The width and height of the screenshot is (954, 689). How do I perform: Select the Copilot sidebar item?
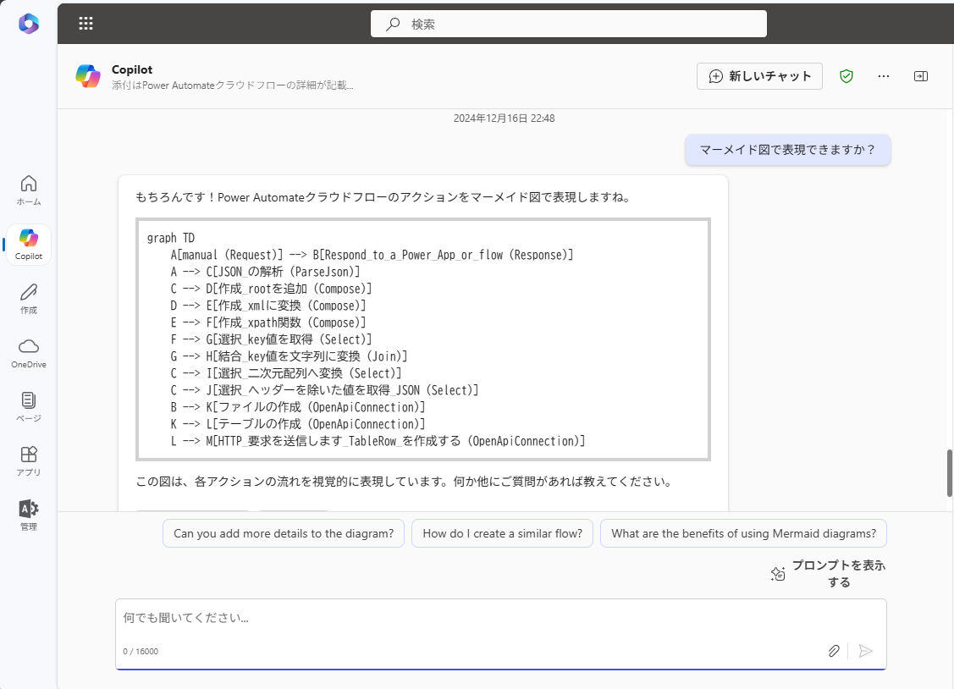[x=29, y=245]
